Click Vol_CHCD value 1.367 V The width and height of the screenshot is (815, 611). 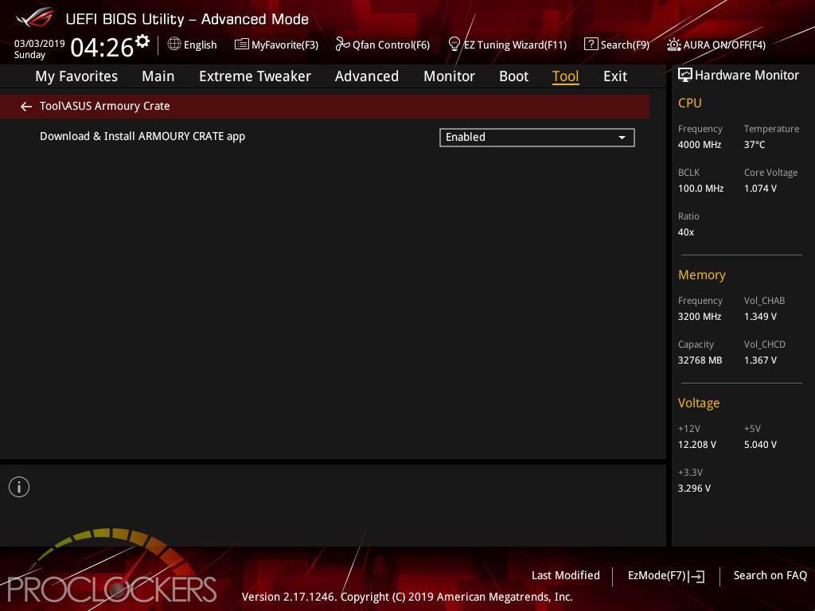pyautogui.click(x=760, y=360)
